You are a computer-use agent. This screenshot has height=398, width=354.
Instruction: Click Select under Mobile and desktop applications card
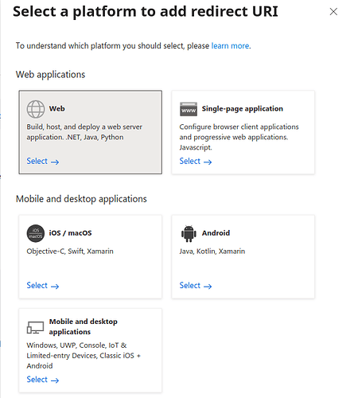click(43, 380)
